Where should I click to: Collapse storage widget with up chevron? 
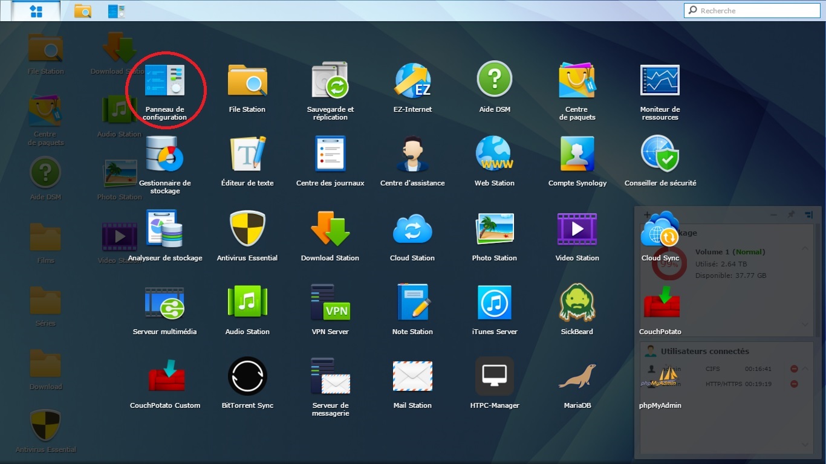click(805, 248)
